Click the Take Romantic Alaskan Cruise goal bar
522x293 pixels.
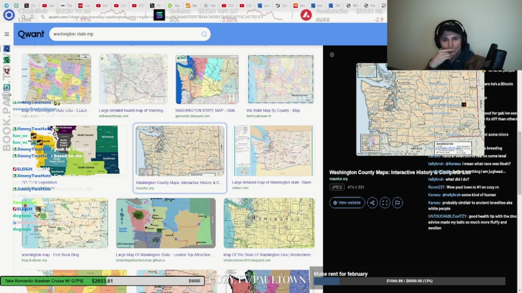pos(102,281)
